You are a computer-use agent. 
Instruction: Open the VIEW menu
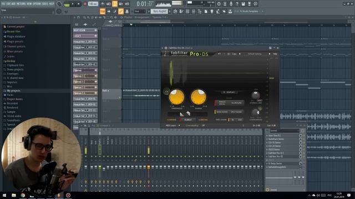[x=29, y=4]
